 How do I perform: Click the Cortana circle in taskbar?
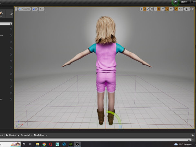pos(24,144)
